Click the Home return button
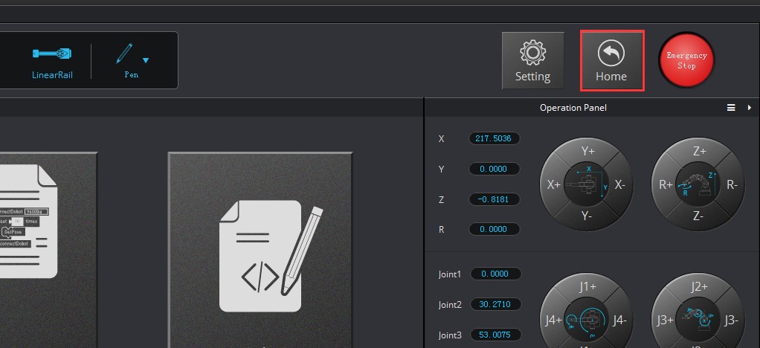 611,61
